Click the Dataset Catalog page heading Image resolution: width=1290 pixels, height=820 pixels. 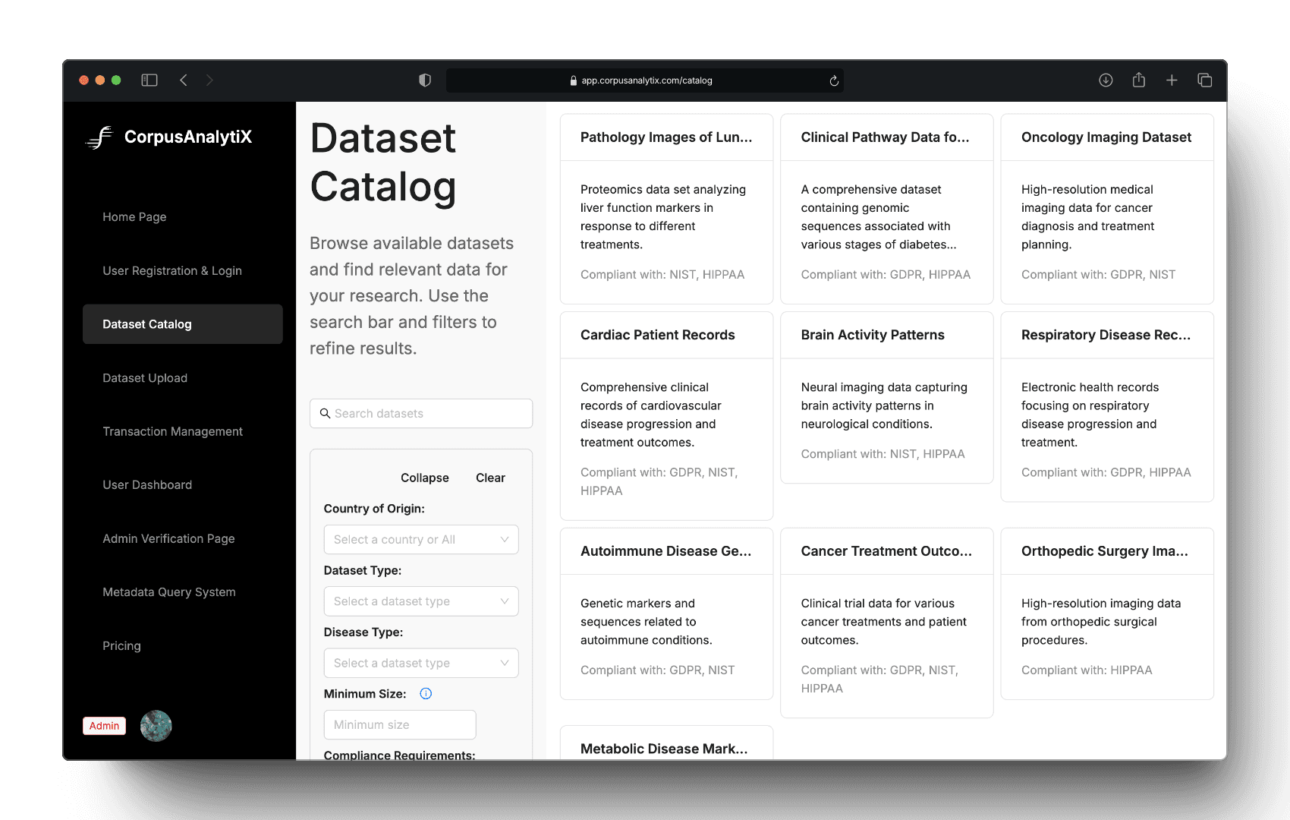(x=383, y=162)
